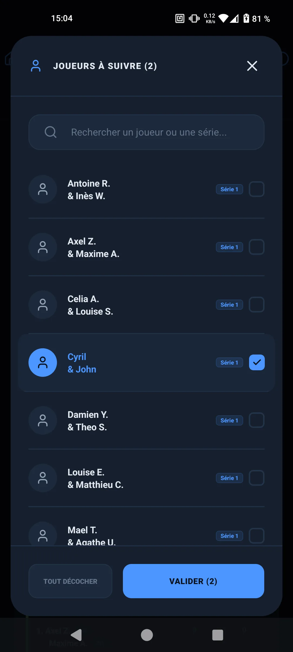The image size is (293, 652).
Task: Tap the Série 1 badge for Celia A.
Action: click(229, 305)
